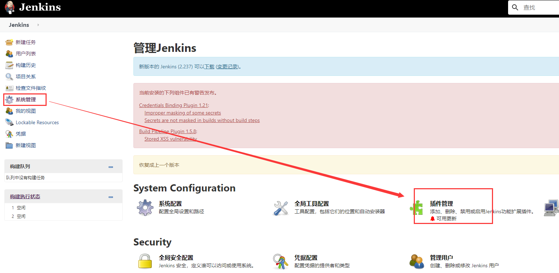Image resolution: width=559 pixels, height=273 pixels.
Task: Open Lockable Resources in the sidebar
Action: pos(37,122)
